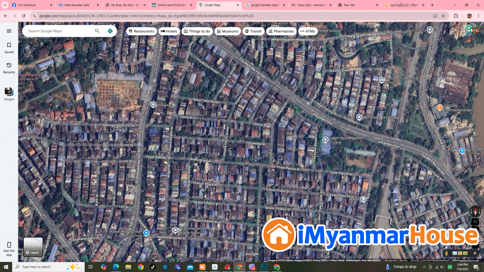The width and height of the screenshot is (484, 272).
Task: Open the Windows Start menu
Action: pyautogui.click(x=6, y=267)
